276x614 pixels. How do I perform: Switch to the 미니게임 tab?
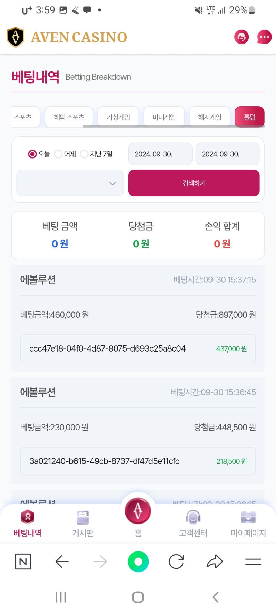[x=164, y=117]
